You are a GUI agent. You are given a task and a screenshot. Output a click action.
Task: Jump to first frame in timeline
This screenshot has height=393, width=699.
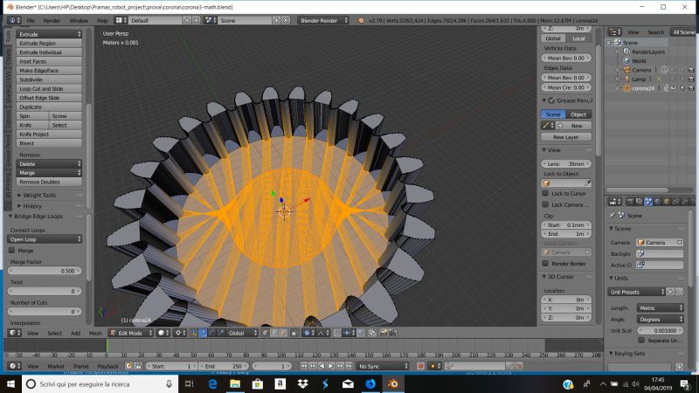(x=303, y=366)
